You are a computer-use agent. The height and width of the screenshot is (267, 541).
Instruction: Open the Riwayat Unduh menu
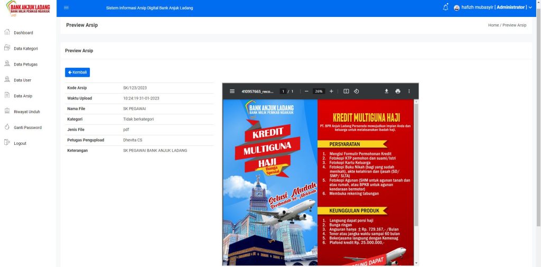click(x=27, y=112)
